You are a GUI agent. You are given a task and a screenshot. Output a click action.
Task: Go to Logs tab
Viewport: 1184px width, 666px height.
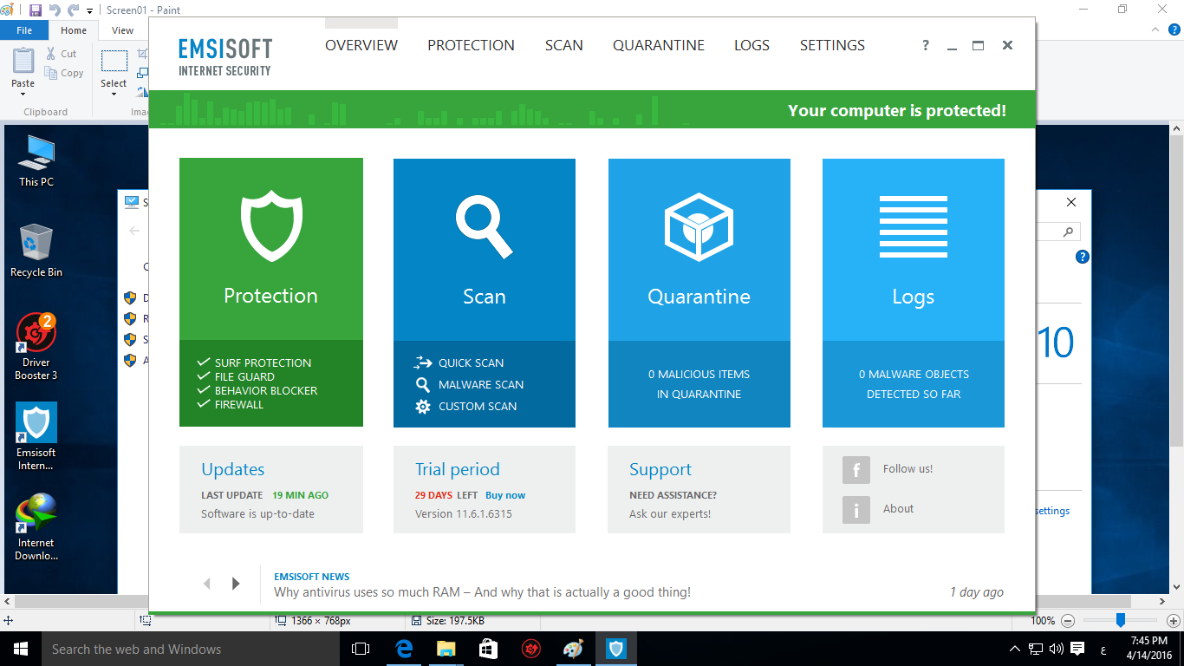click(x=751, y=45)
